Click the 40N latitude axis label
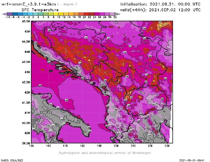Viewport: 210px width, 162px height. [x=27, y=133]
